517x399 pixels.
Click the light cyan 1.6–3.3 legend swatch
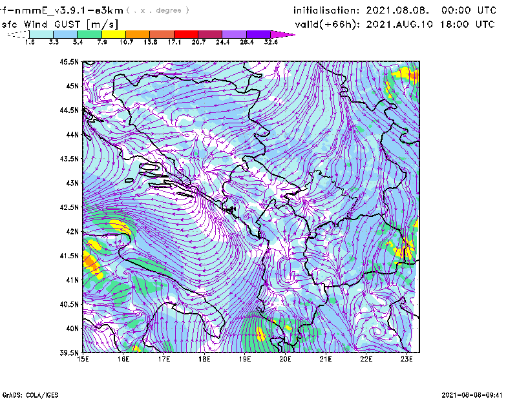41,34
